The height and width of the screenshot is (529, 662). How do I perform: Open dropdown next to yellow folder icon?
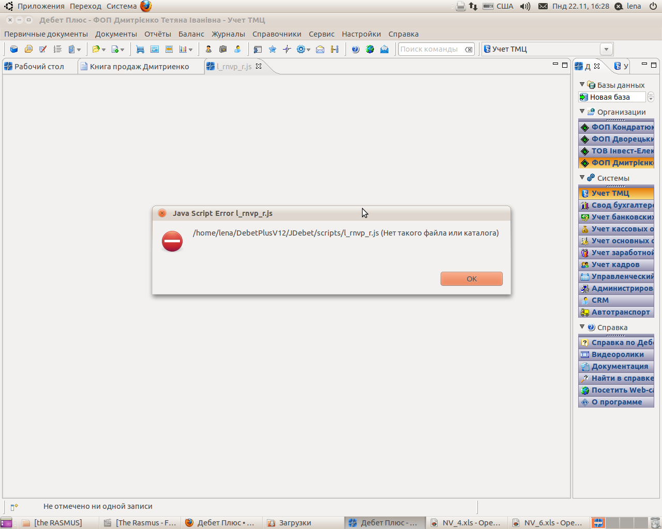point(103,50)
